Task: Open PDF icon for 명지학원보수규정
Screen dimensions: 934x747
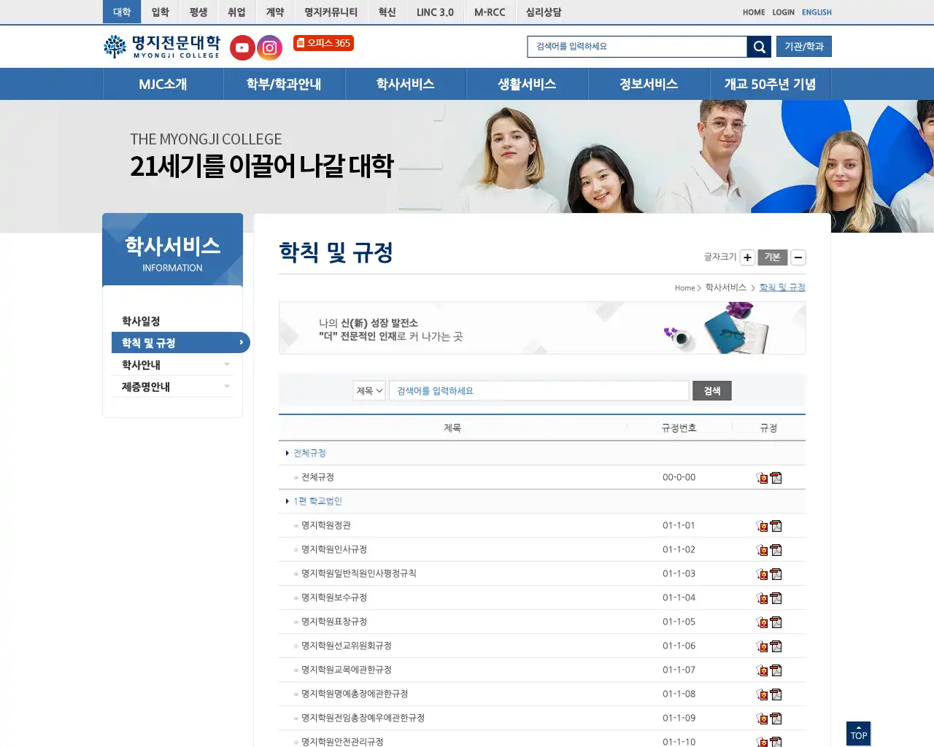Action: coord(776,598)
